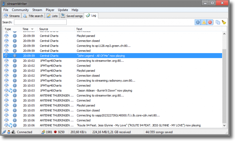Select "Connecting to xapp2023227392c40000" log text
Screen dimensions: 235x141
click(118, 116)
